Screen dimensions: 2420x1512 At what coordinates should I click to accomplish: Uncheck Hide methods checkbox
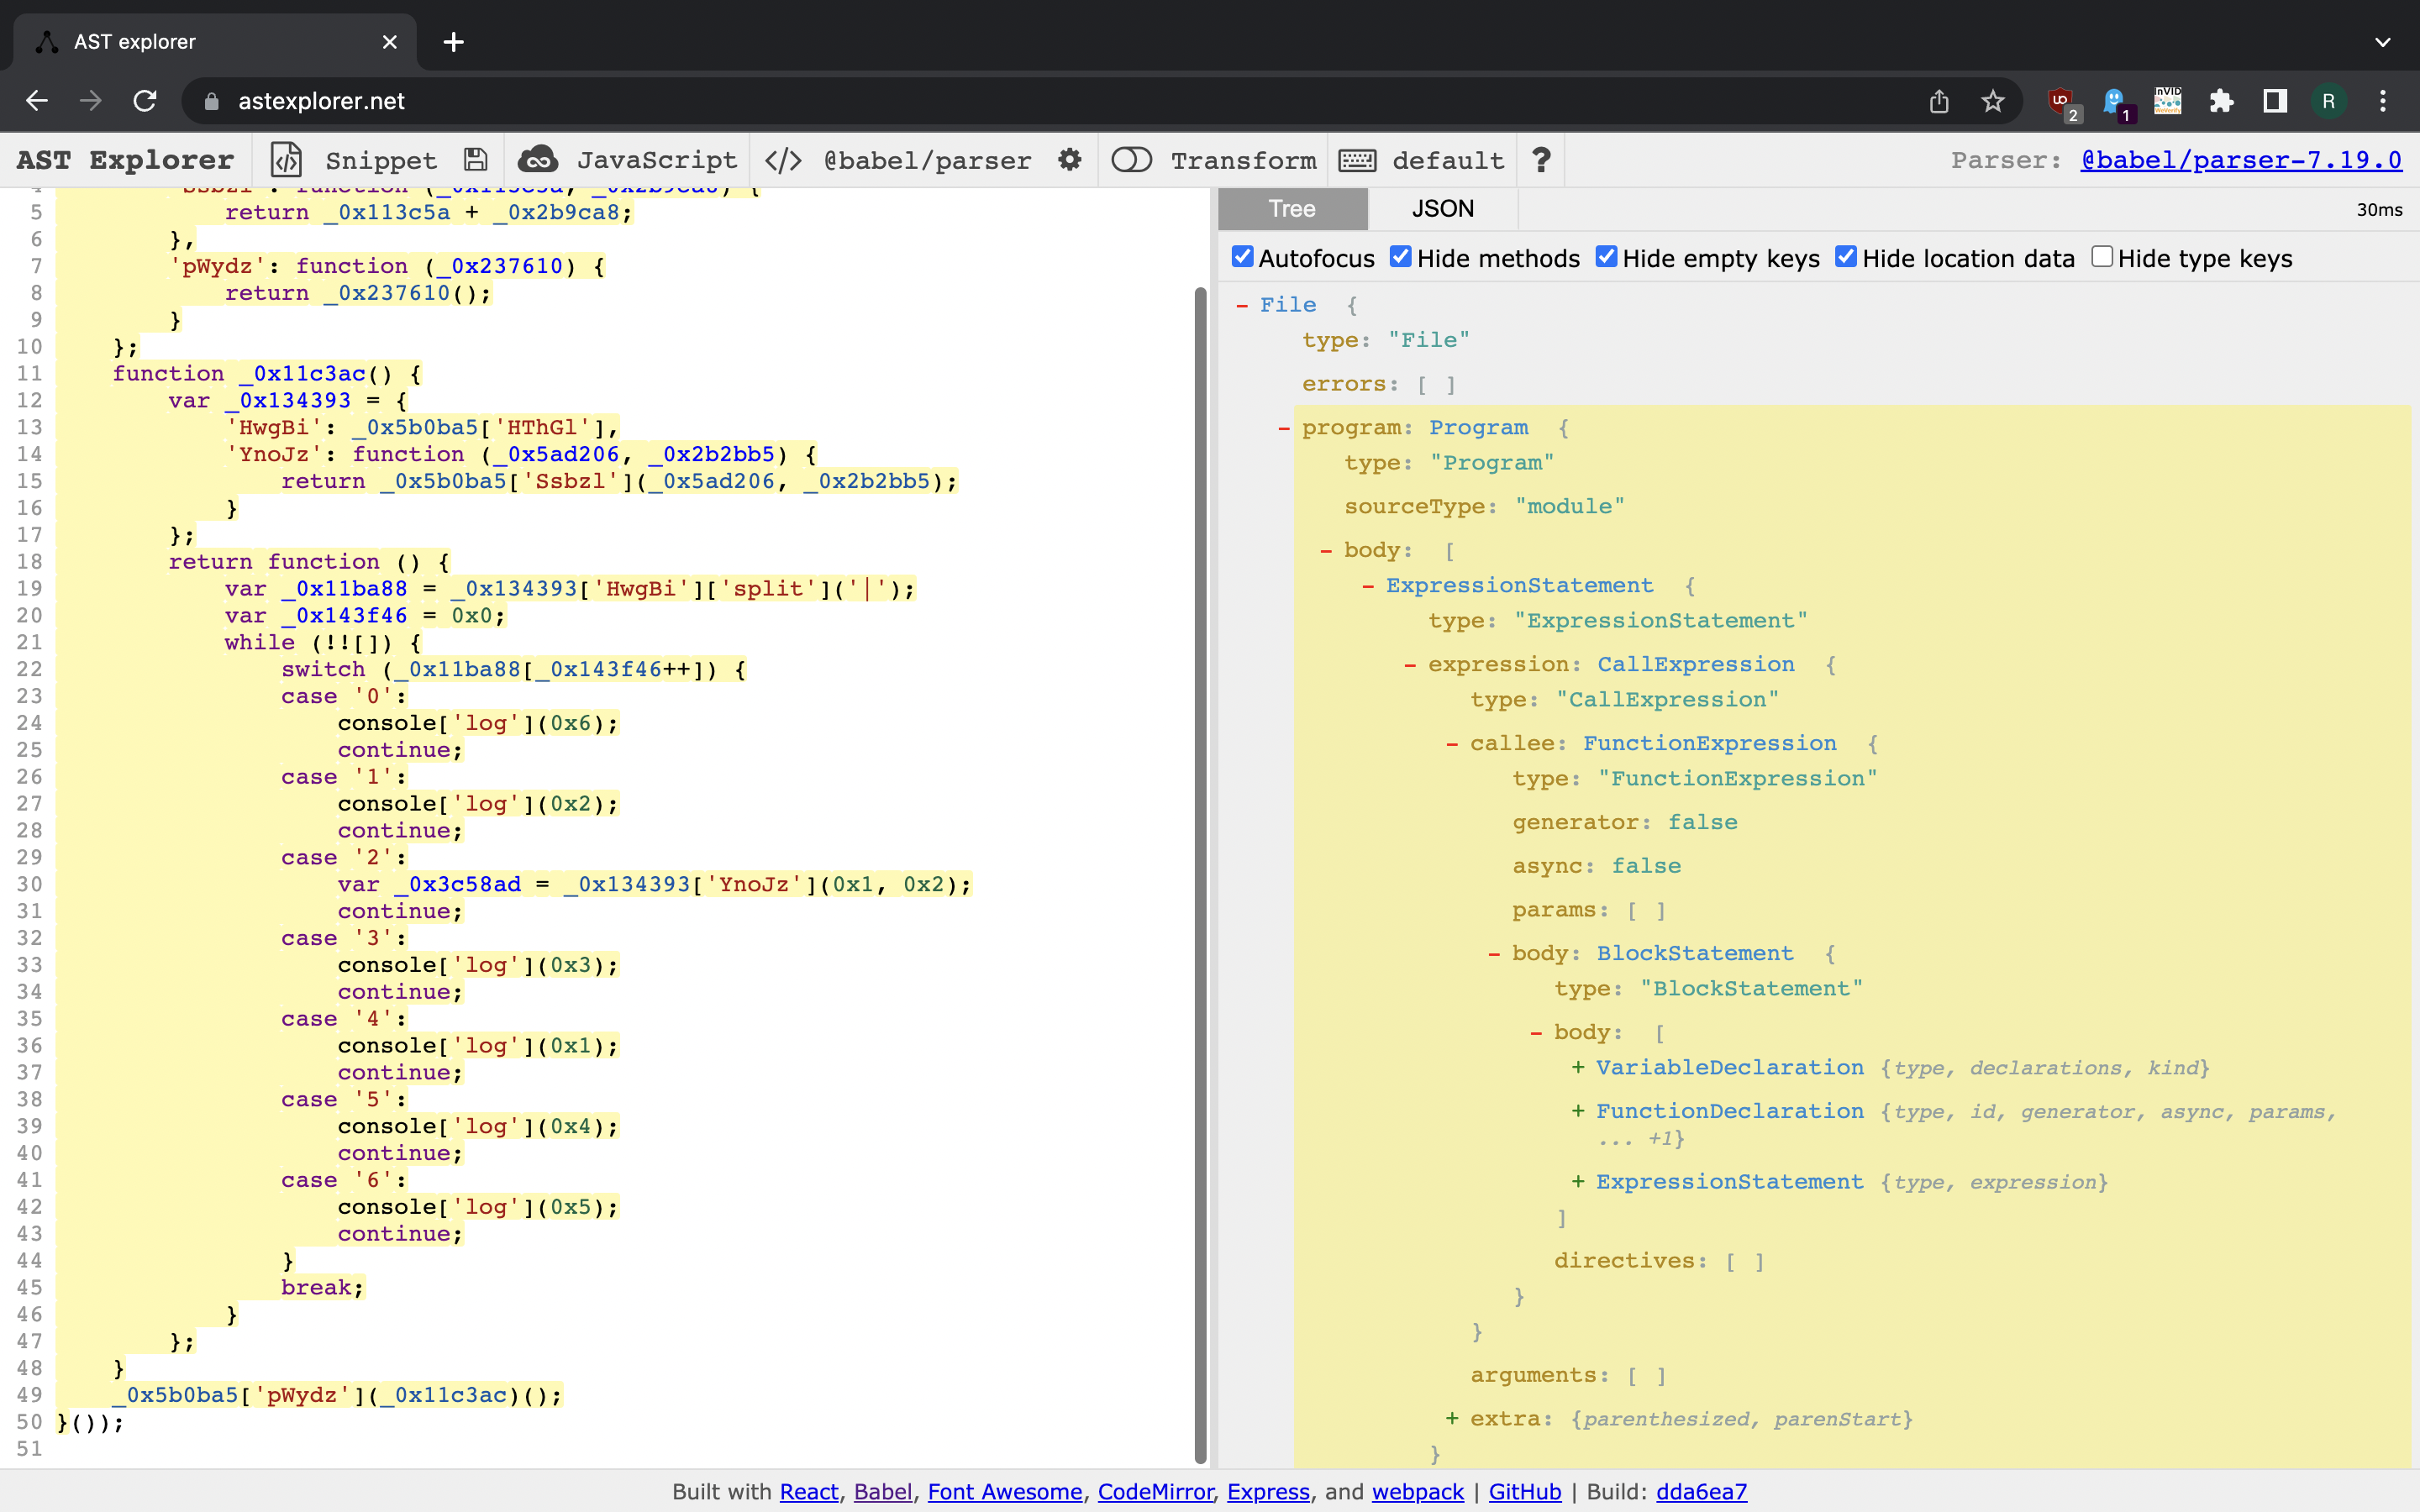[1401, 257]
